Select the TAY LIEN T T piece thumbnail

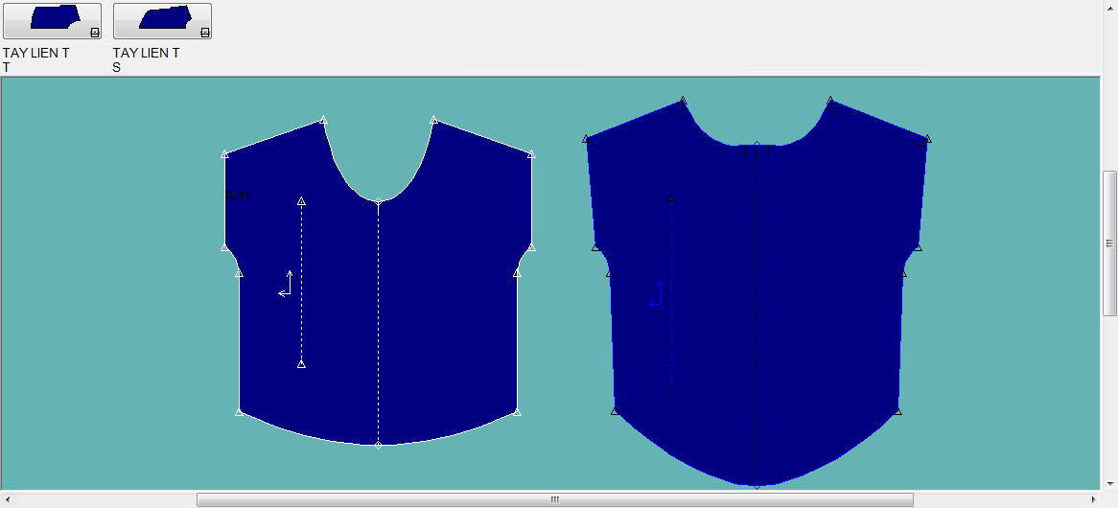coord(52,20)
